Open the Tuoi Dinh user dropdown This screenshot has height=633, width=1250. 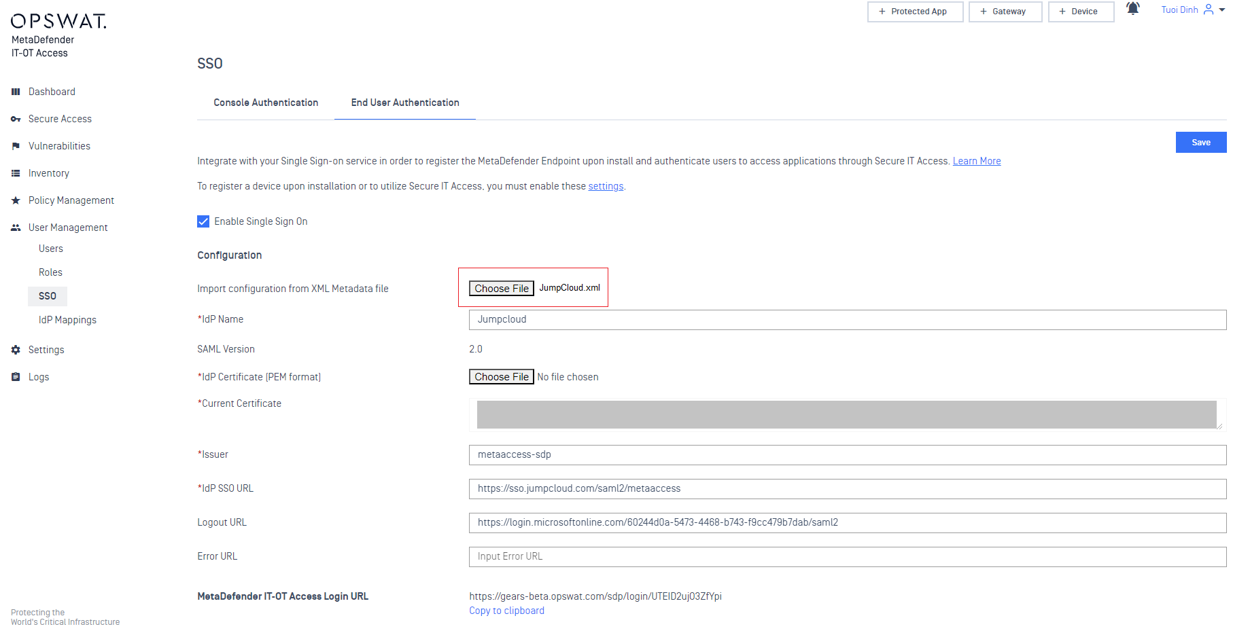(1192, 10)
